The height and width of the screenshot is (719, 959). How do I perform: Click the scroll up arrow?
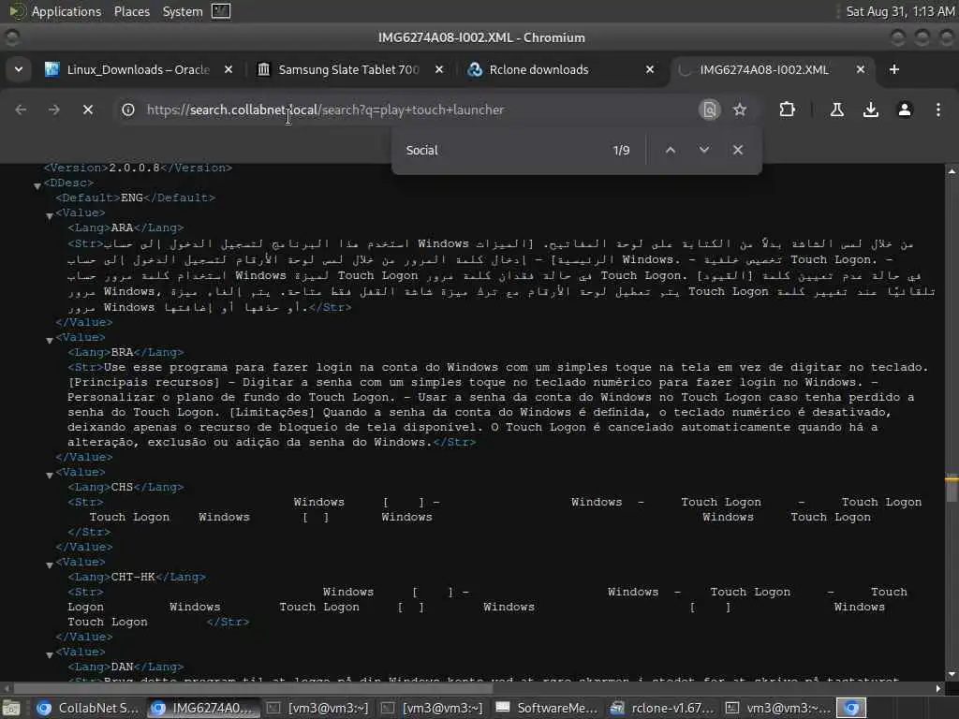(952, 172)
